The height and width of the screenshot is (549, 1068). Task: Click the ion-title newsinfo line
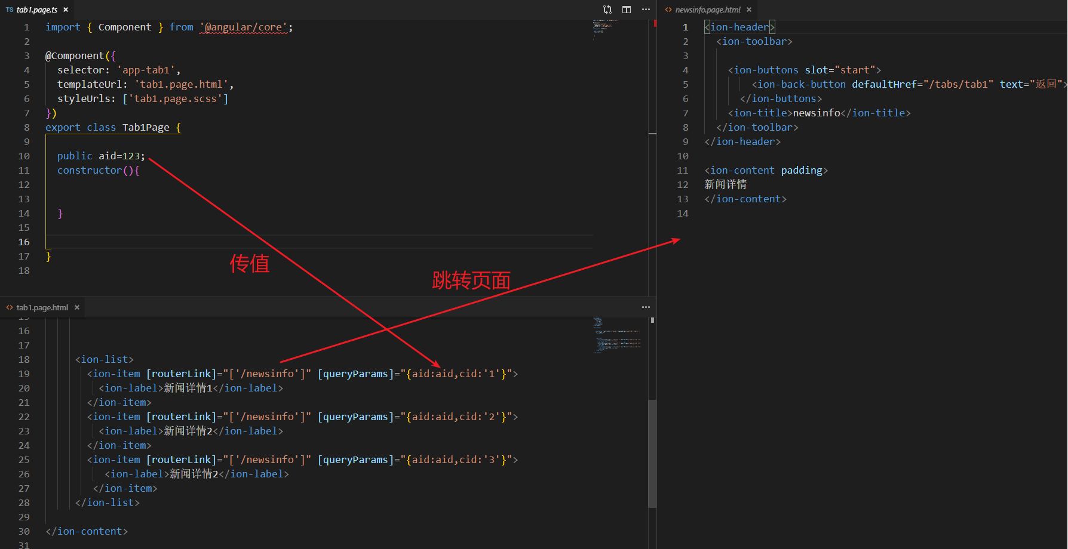820,113
